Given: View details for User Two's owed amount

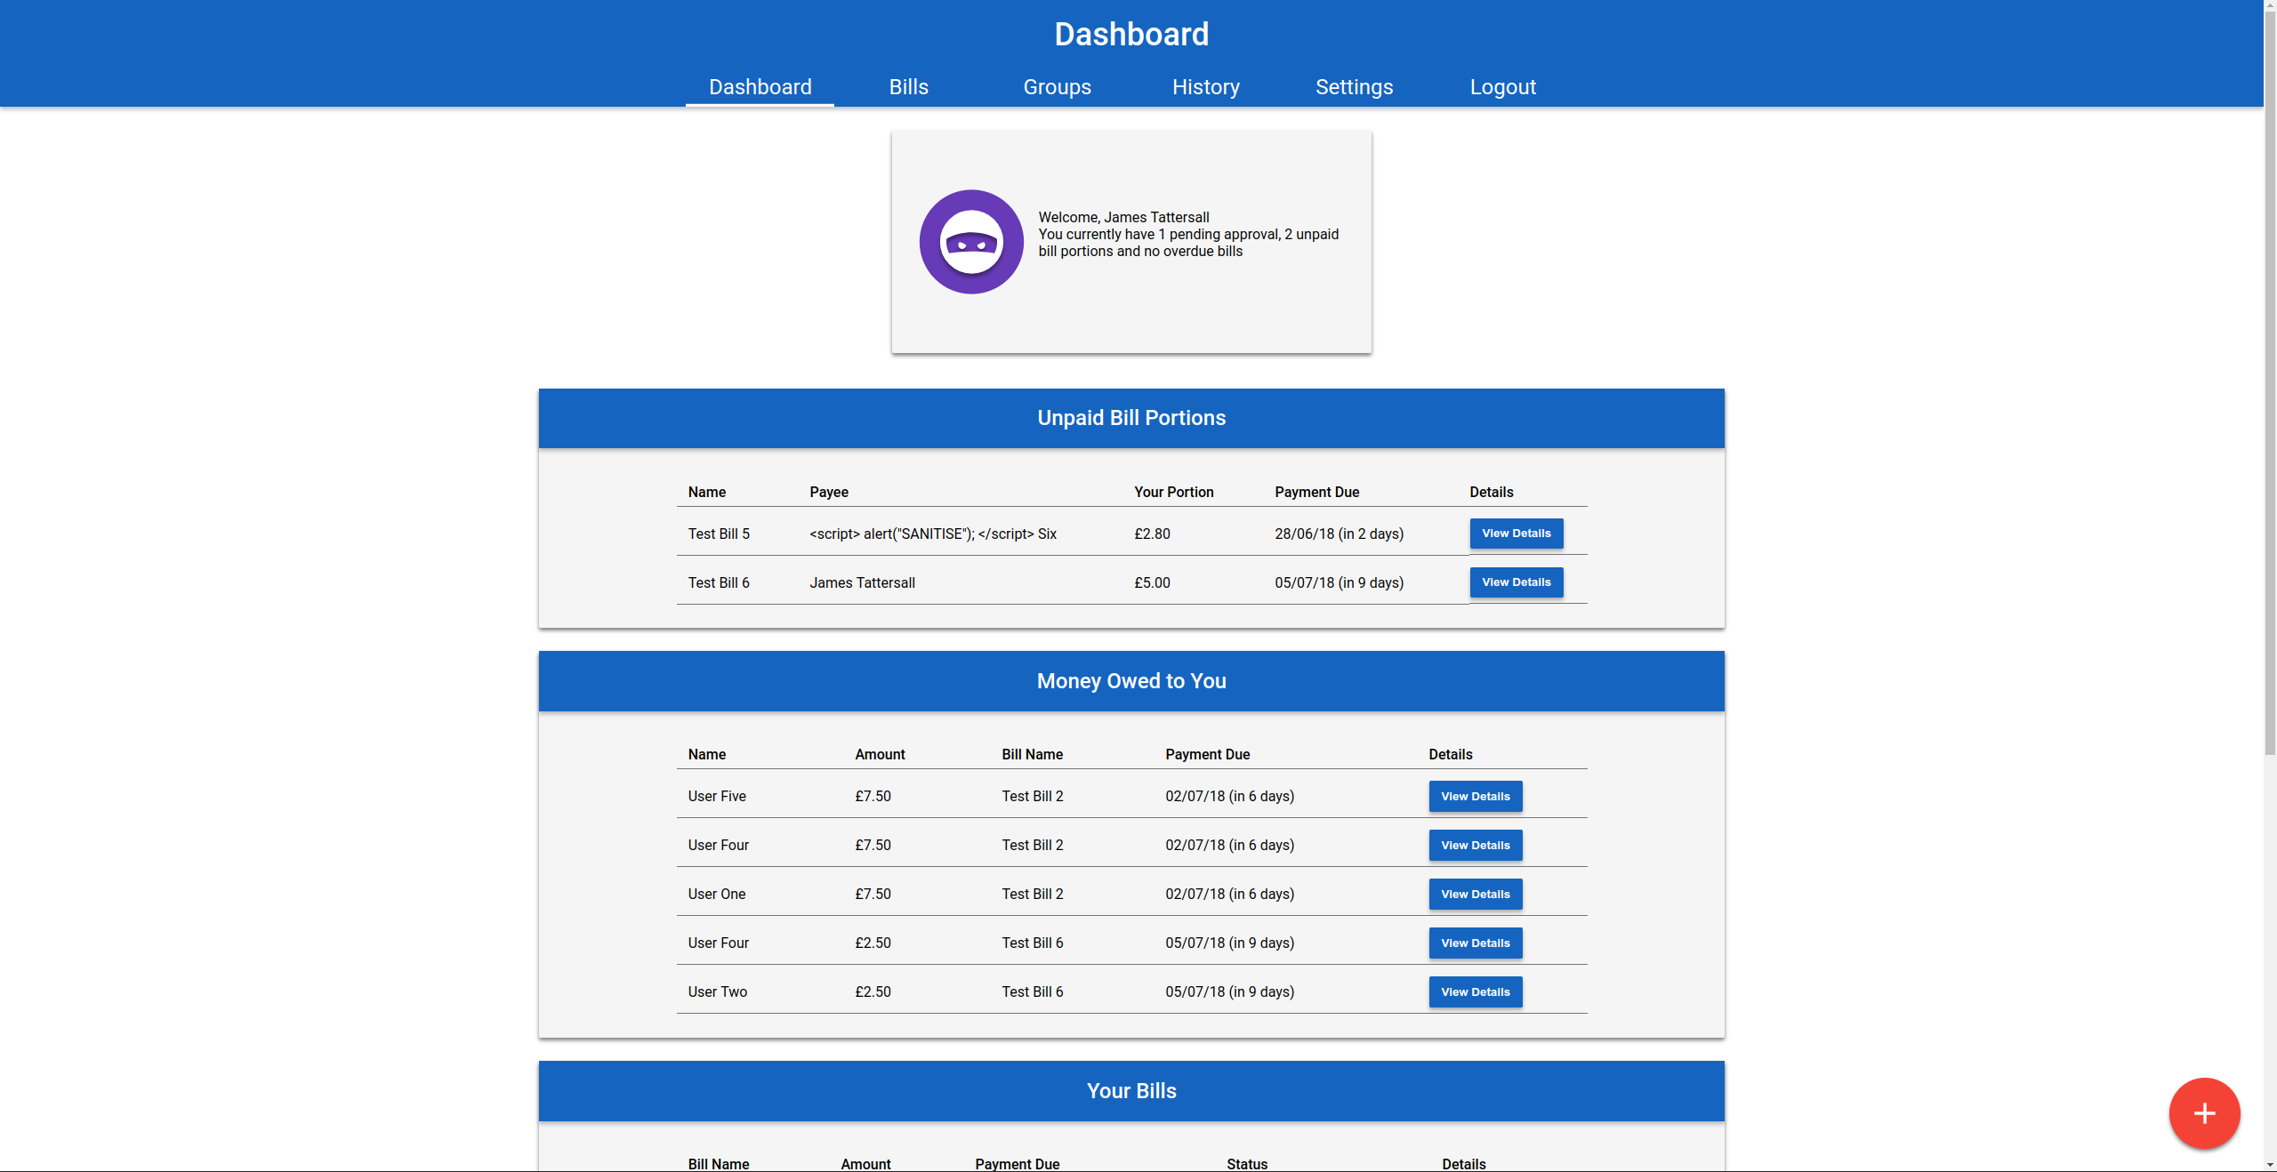Looking at the screenshot, I should tap(1475, 992).
